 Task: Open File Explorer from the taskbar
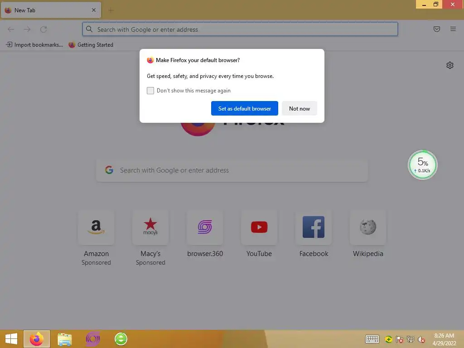click(64, 339)
